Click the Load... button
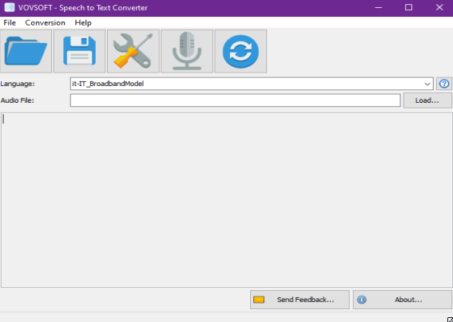Viewport: 453px width, 322px height. (x=427, y=100)
